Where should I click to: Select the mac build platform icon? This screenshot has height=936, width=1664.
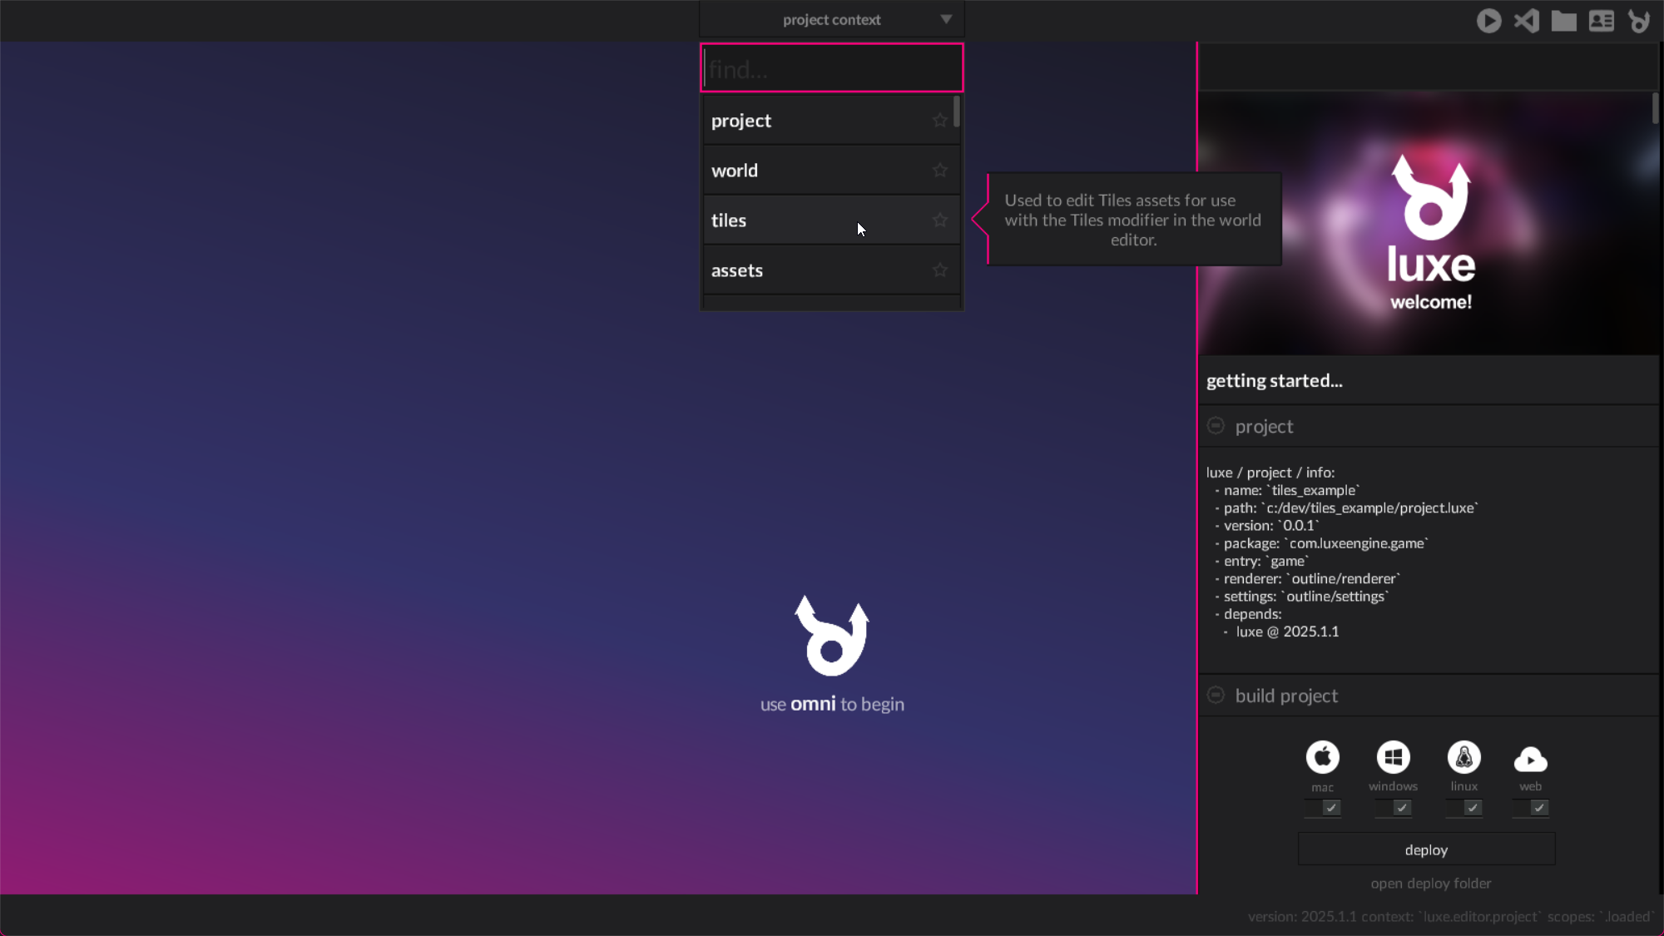(x=1322, y=757)
